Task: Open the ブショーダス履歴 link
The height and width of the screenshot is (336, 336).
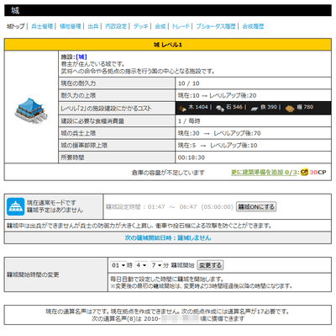Action: 216,26
